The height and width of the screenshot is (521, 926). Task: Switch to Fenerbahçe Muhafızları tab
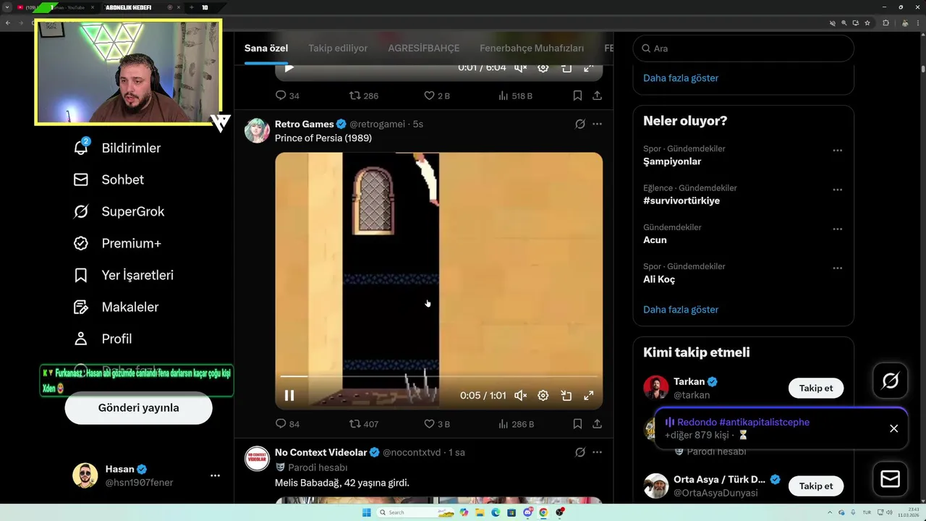click(532, 48)
